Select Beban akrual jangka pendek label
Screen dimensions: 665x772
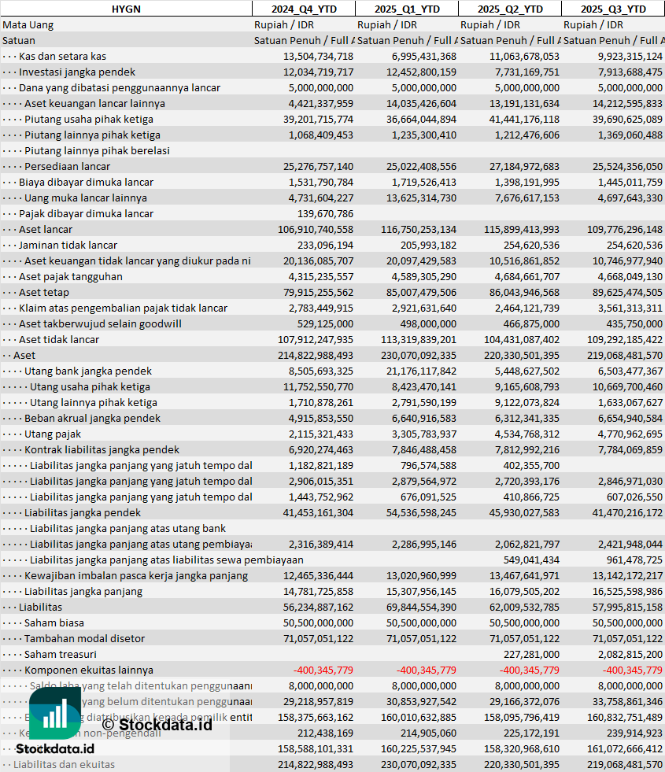coord(93,419)
